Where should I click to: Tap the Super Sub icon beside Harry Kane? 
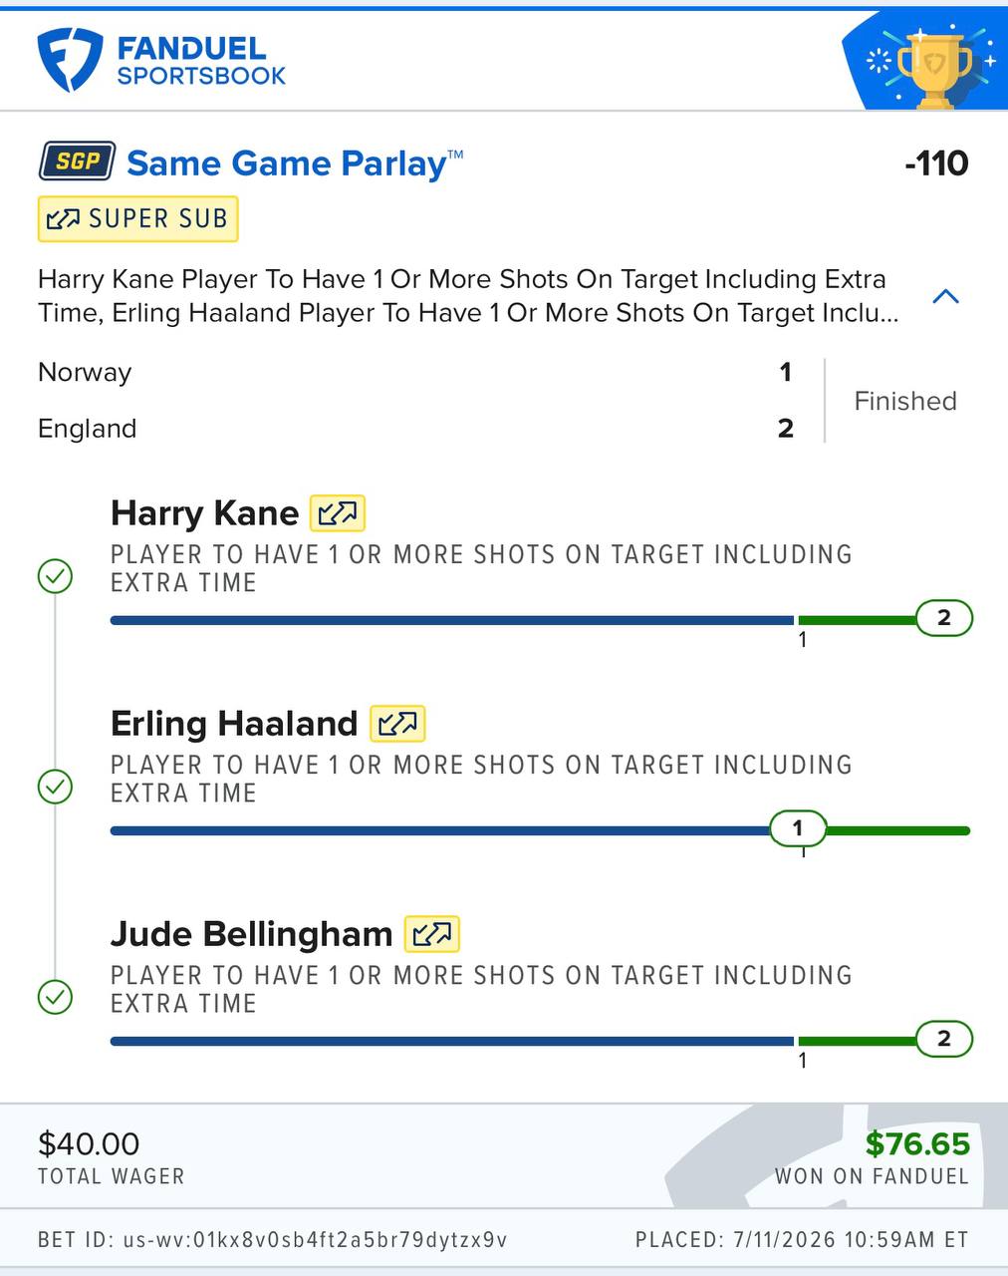338,513
